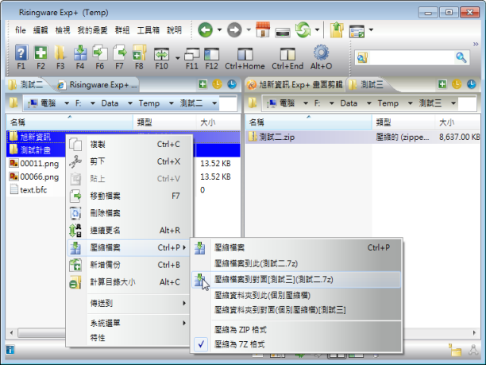Click blue clock icon in left panel

pos(232,84)
